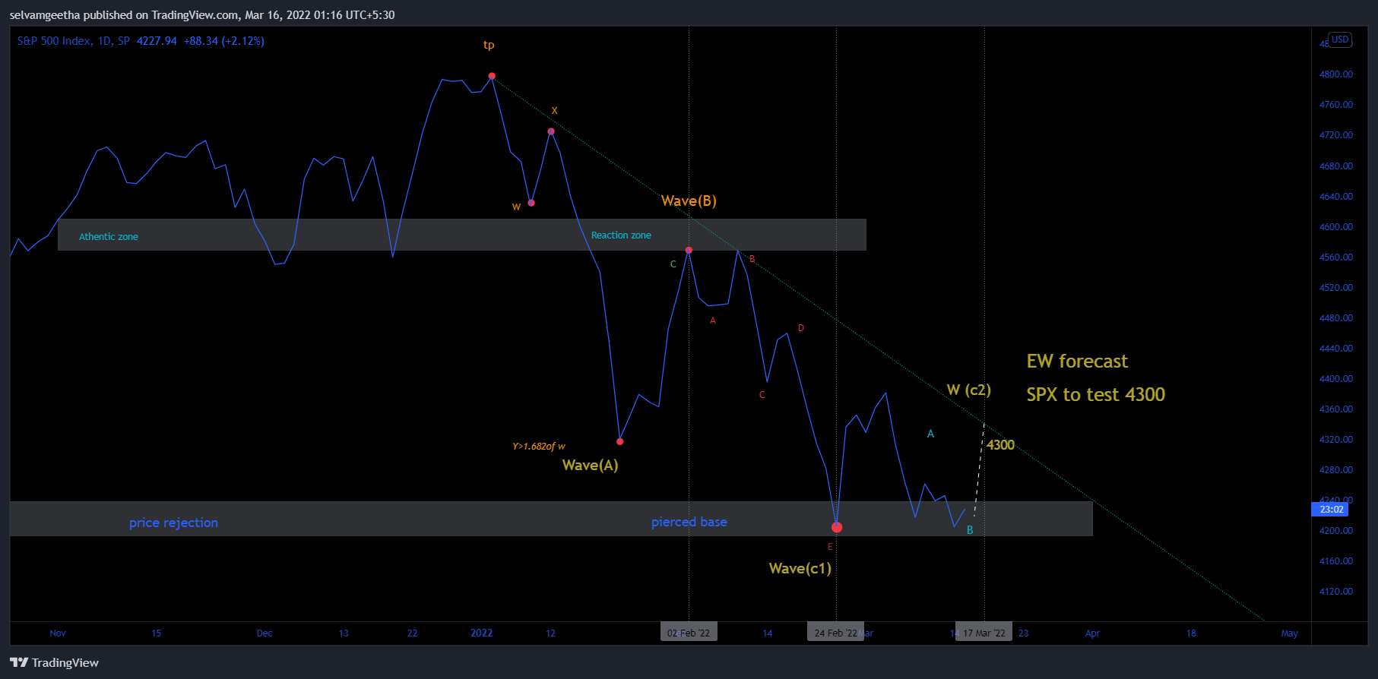This screenshot has width=1378, height=679.
Task: Select the 'EW forecast' text
Action: pyautogui.click(x=1077, y=361)
